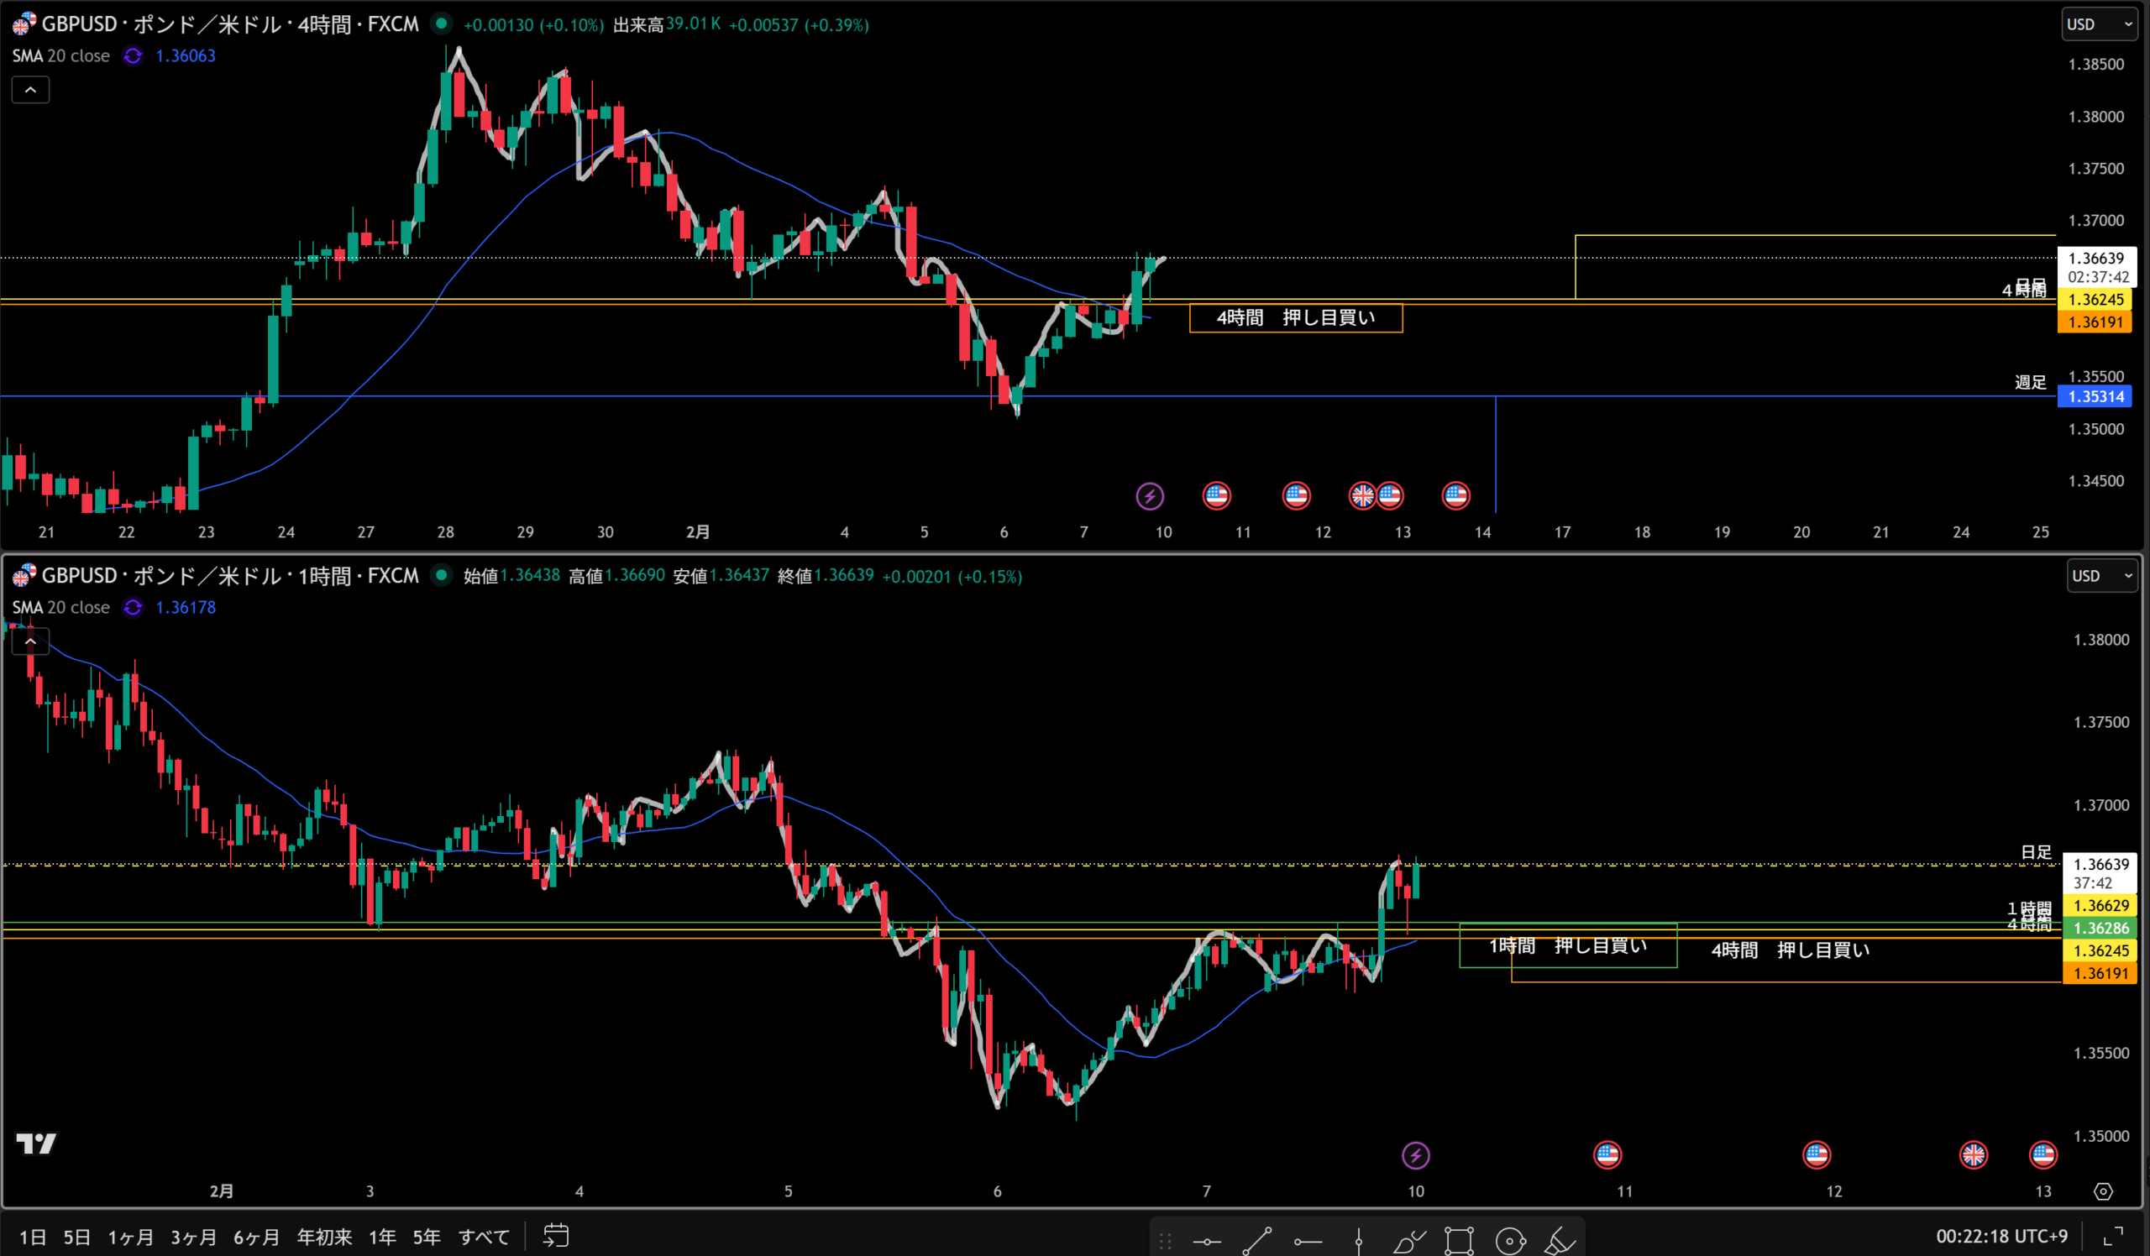2150x1256 pixels.
Task: Select the trend line drawing tool
Action: [1256, 1241]
